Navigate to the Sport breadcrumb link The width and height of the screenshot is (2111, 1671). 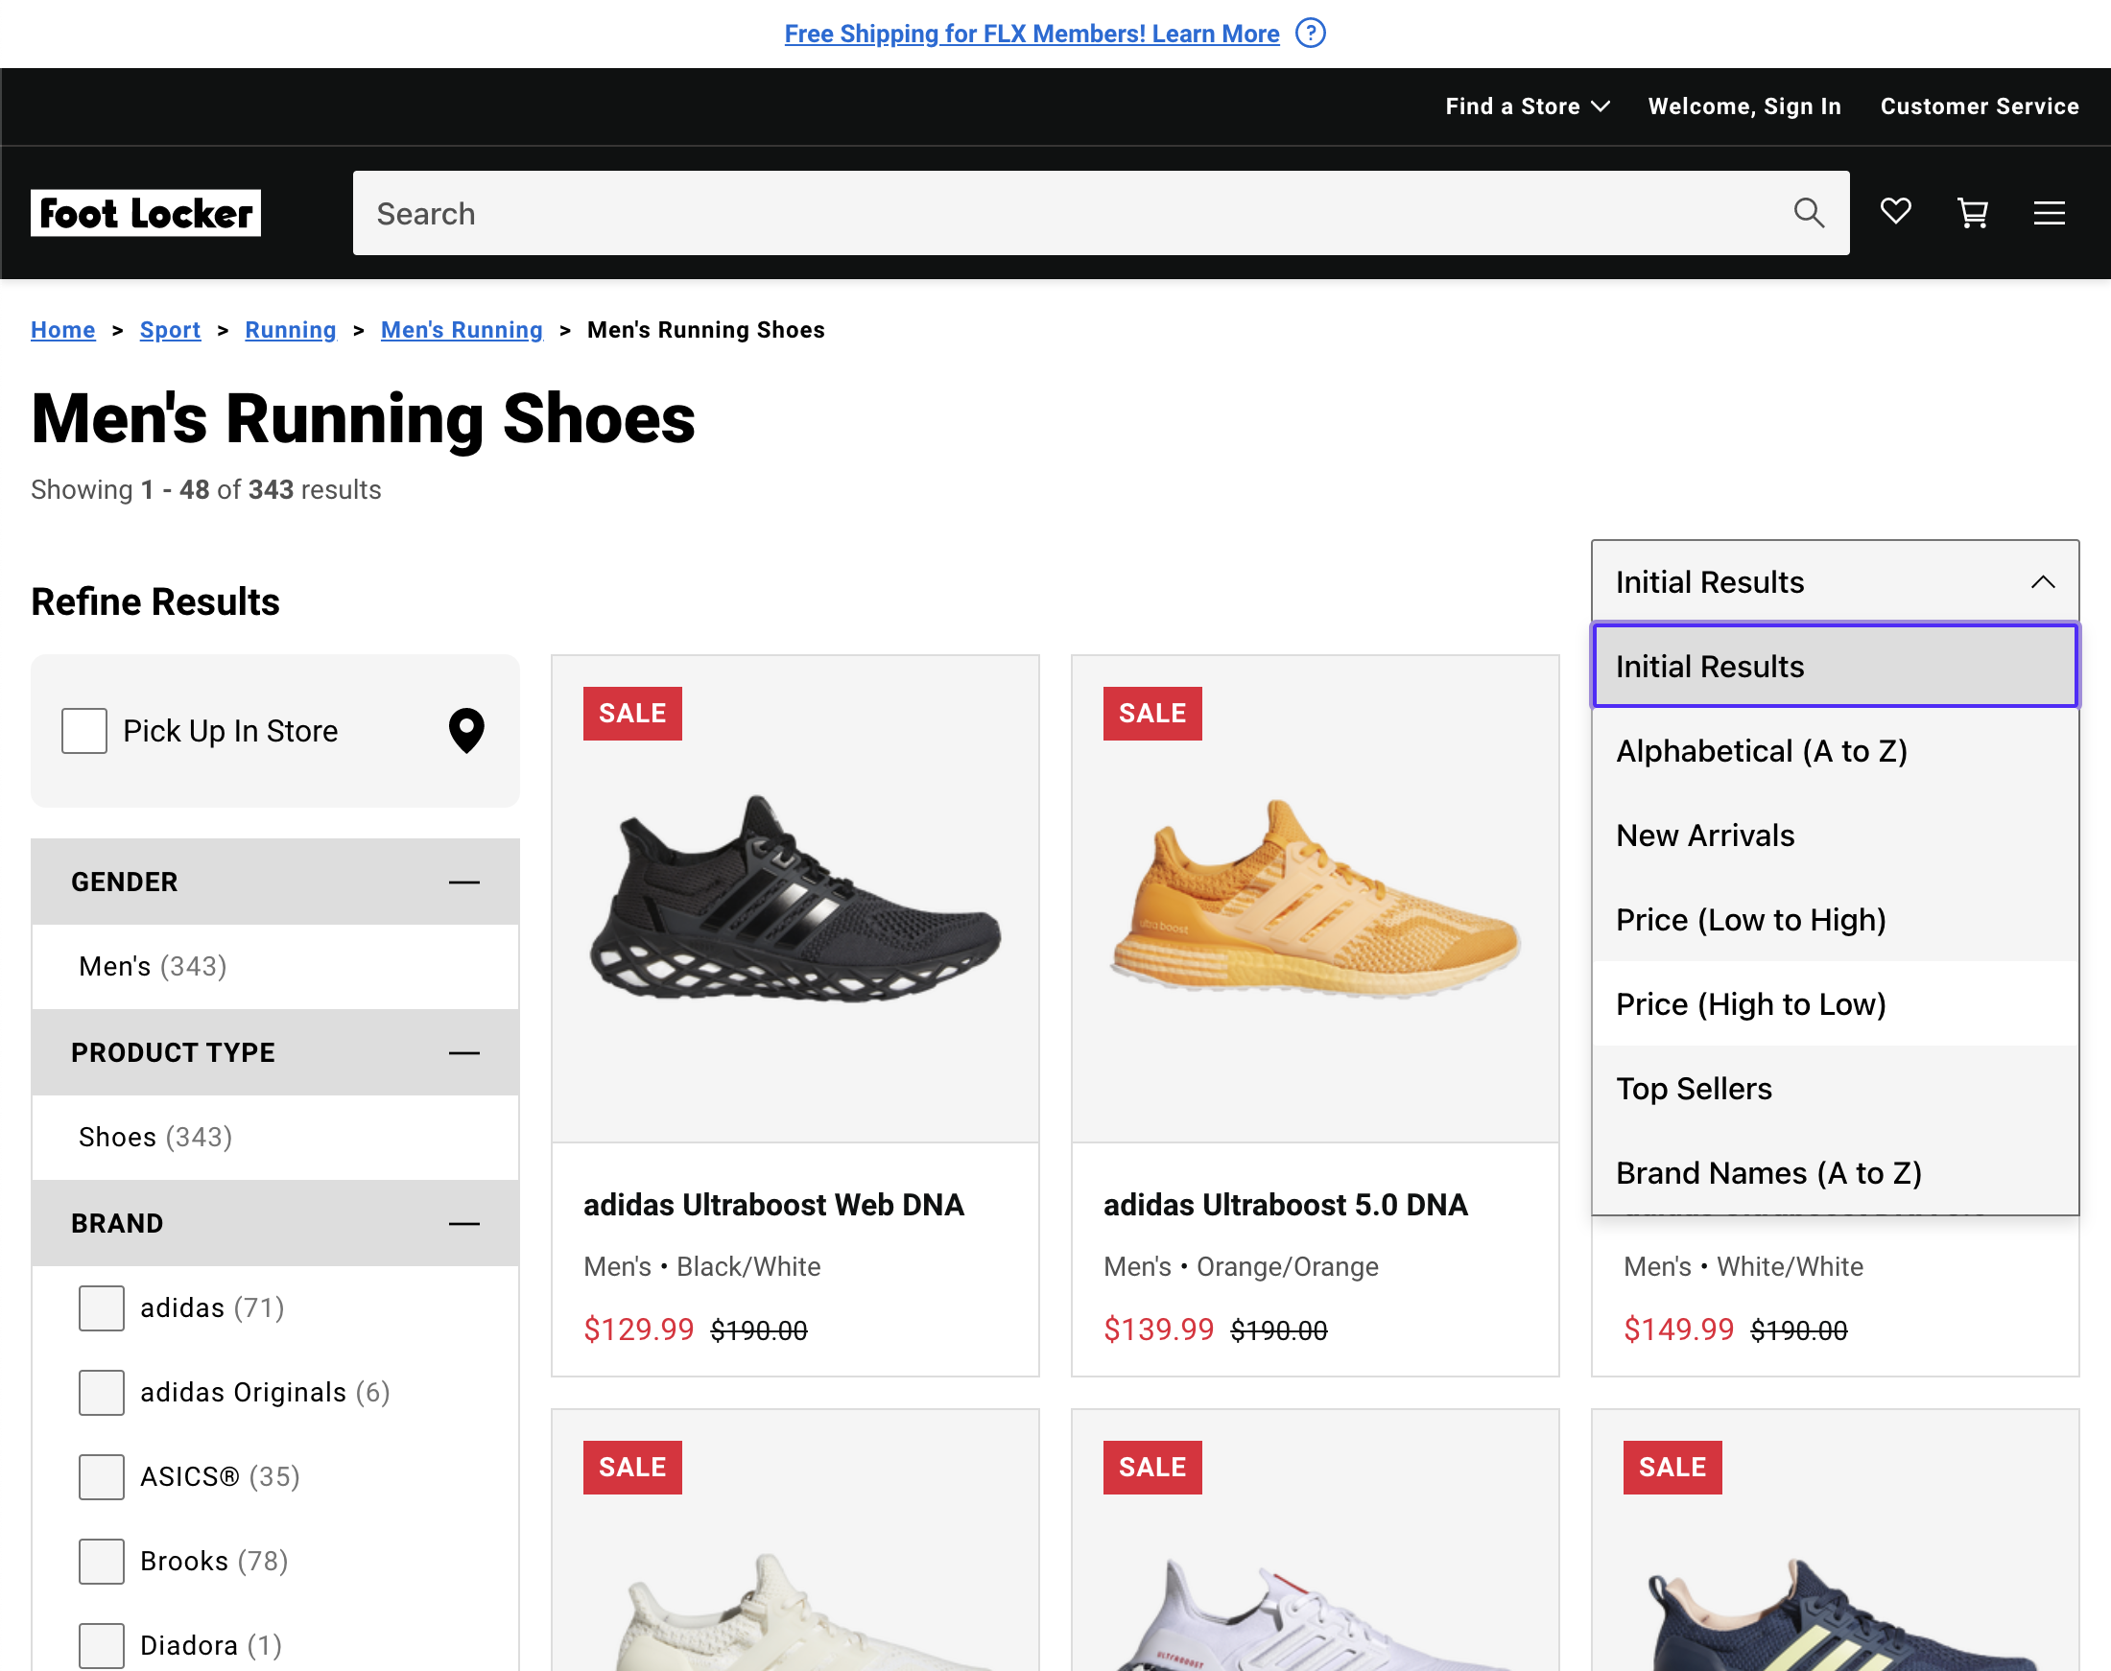169,330
